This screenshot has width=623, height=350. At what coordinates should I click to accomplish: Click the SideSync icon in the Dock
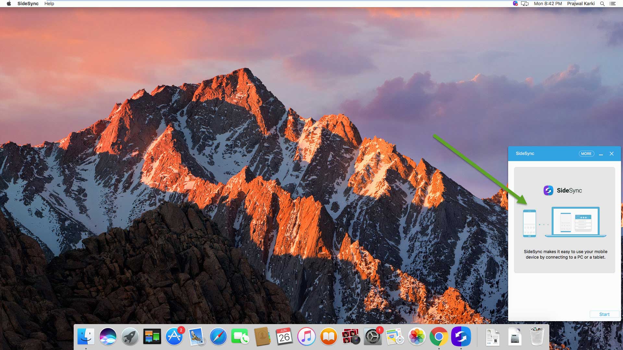tap(461, 336)
